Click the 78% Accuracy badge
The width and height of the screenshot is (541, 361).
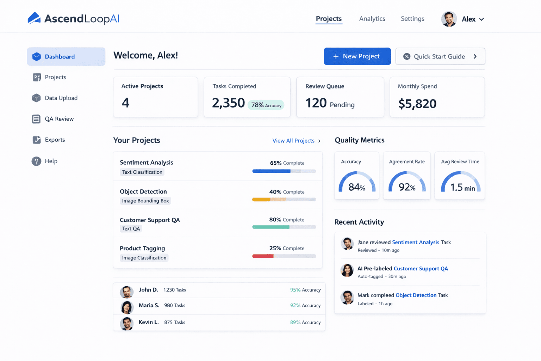click(x=266, y=105)
